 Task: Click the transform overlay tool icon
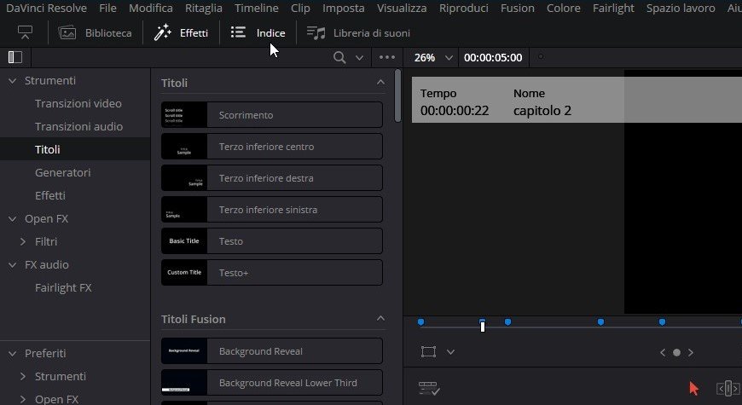click(x=428, y=352)
